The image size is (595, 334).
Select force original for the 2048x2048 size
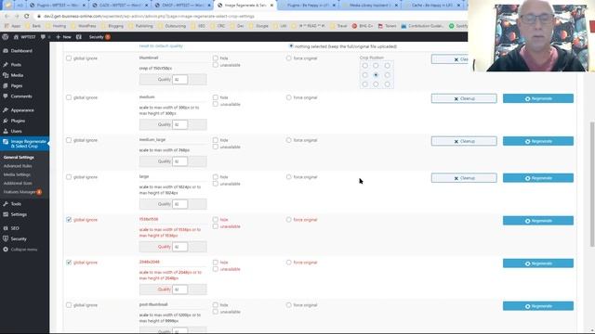click(x=289, y=262)
